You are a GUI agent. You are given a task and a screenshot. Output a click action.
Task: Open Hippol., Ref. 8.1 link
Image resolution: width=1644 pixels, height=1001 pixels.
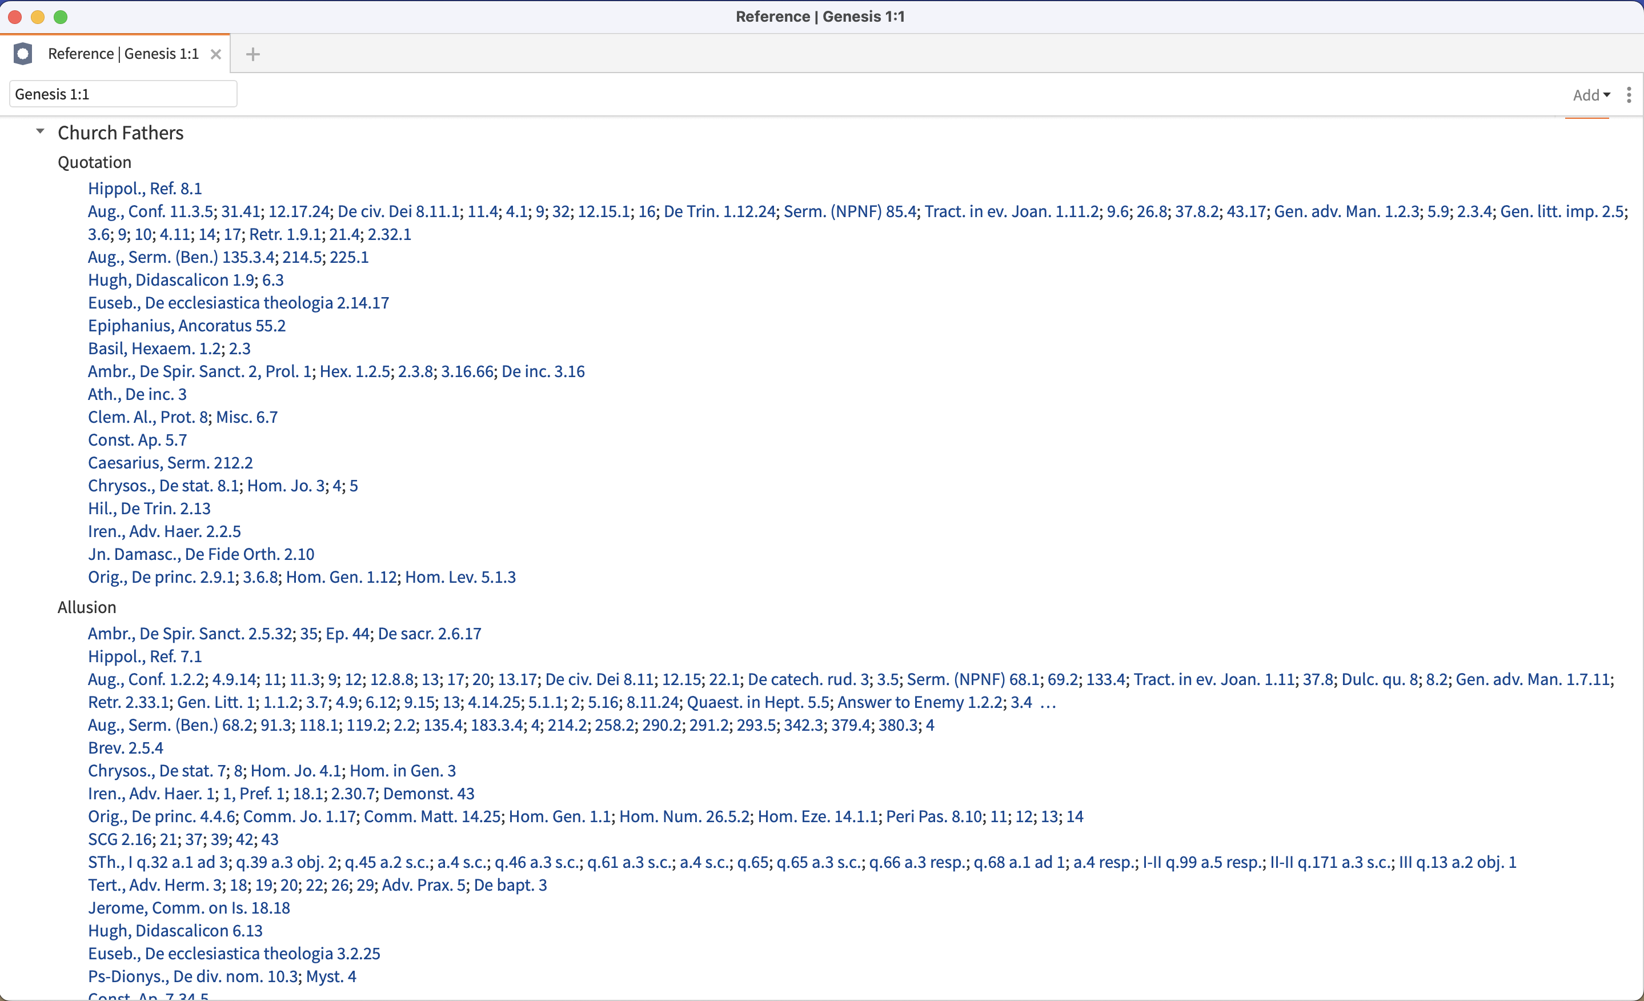coord(145,188)
